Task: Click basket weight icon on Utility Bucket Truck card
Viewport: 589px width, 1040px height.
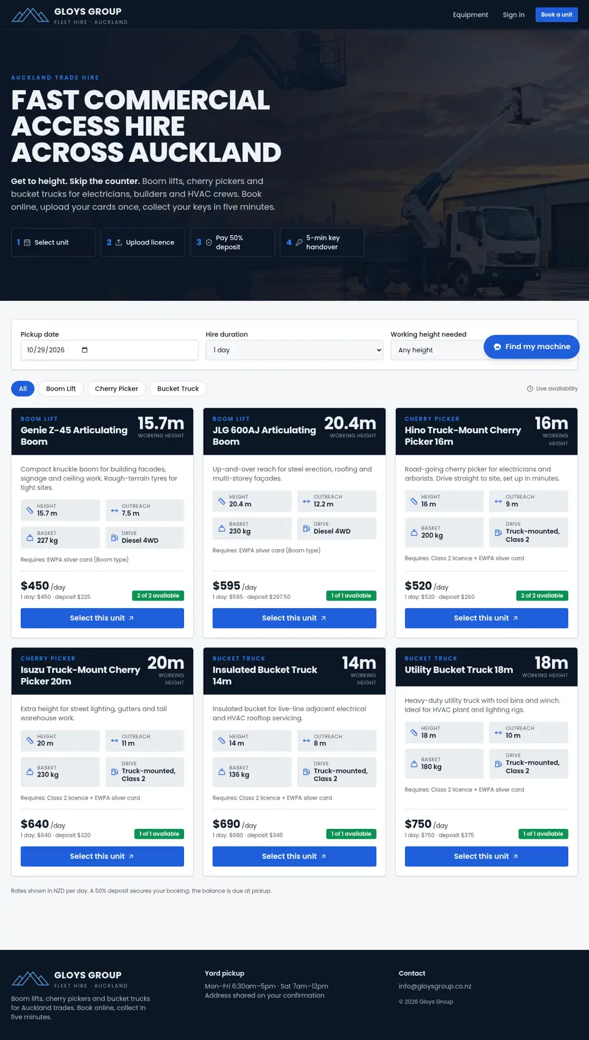Action: (414, 764)
